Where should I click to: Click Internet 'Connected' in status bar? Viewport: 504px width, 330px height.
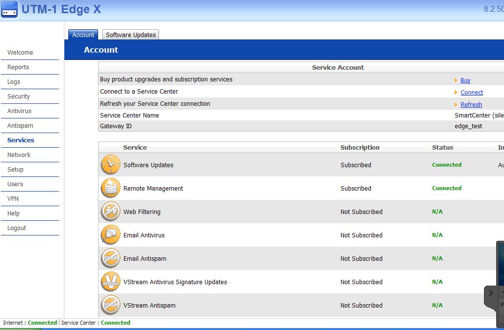[42, 323]
